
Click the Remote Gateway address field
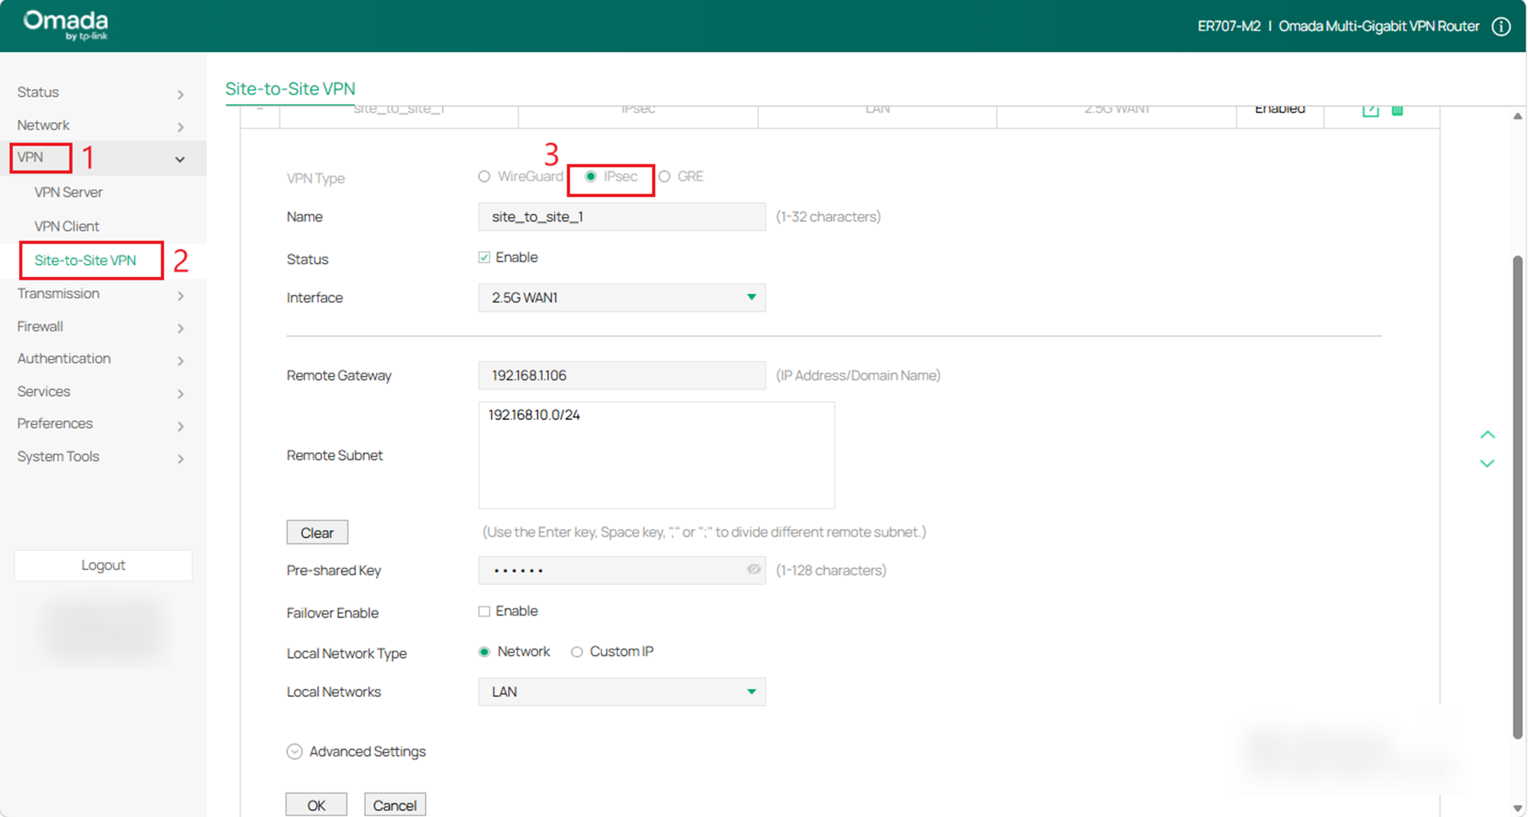click(x=621, y=375)
